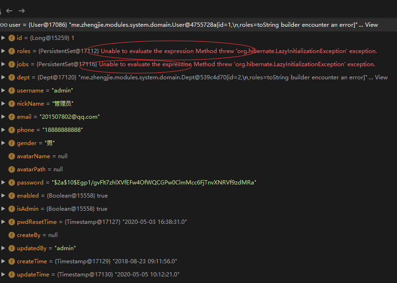Select the username = "admin" row
The height and width of the screenshot is (283, 397).
(199, 91)
